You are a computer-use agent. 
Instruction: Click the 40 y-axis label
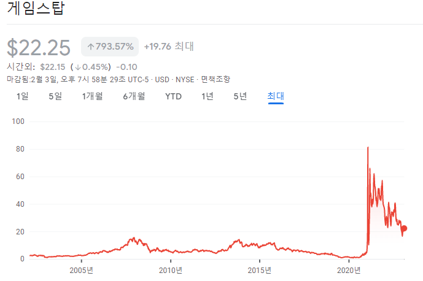tap(20, 204)
